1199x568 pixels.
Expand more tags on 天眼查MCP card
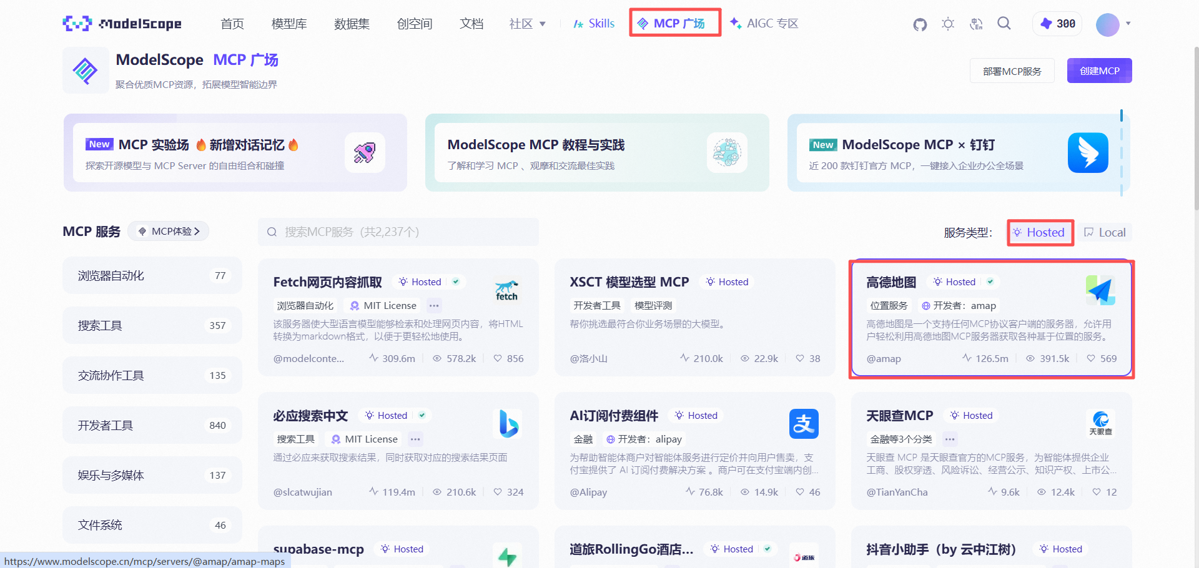click(949, 439)
